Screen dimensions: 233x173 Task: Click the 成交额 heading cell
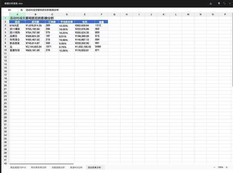click(35, 22)
